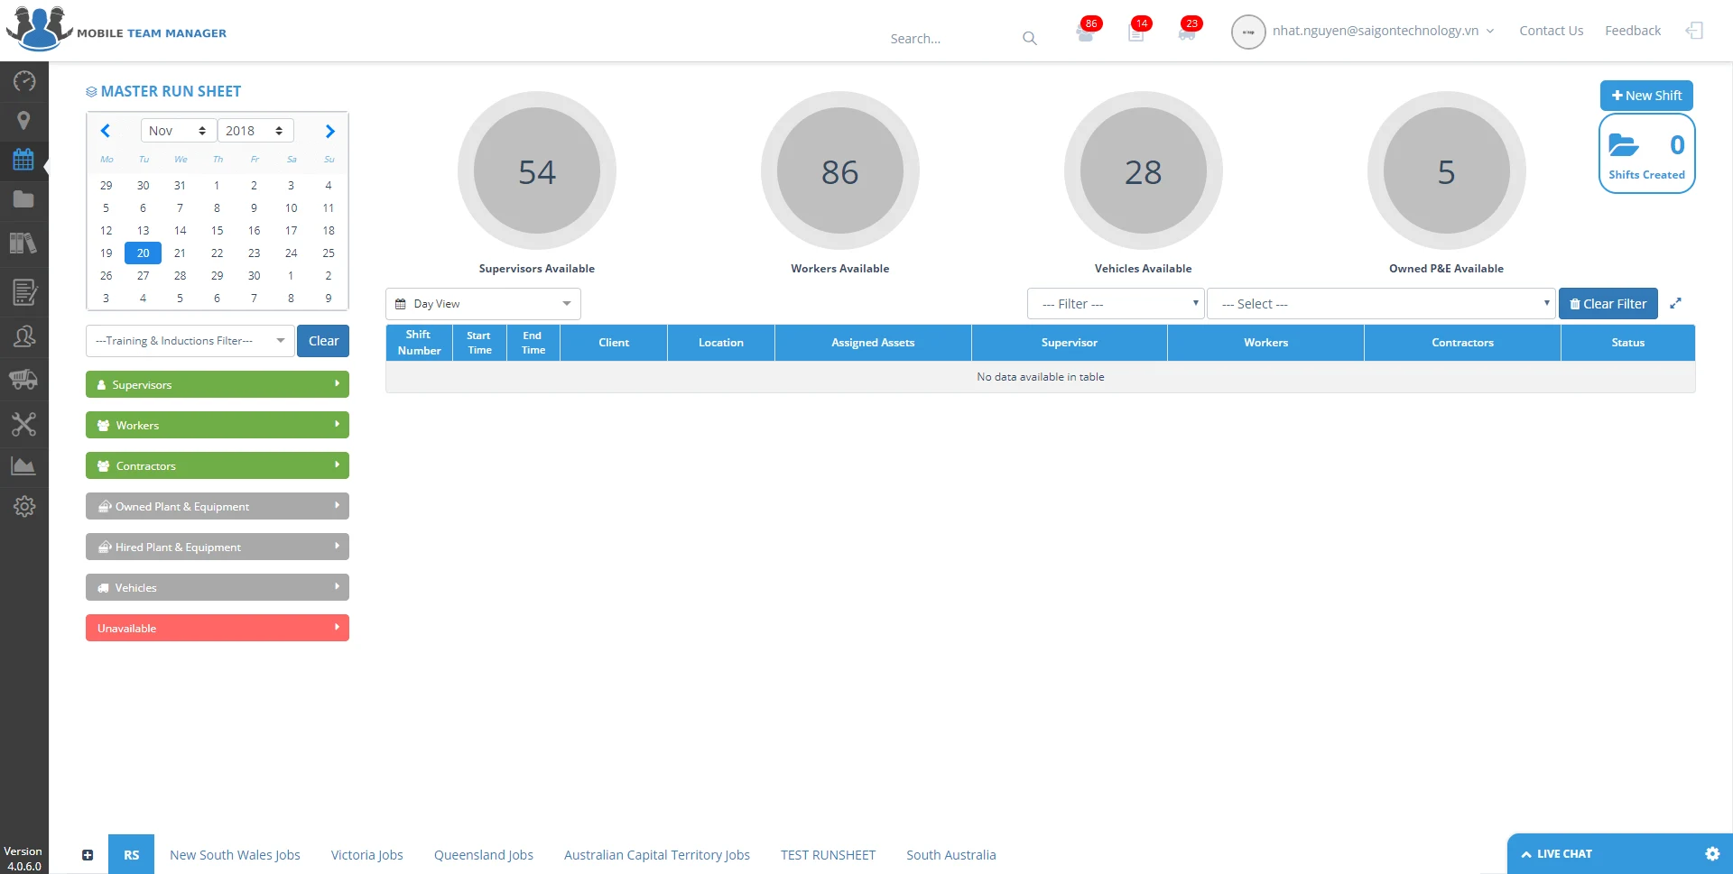1733x874 pixels.
Task: Expand the Supervisors panel
Action: (217, 385)
